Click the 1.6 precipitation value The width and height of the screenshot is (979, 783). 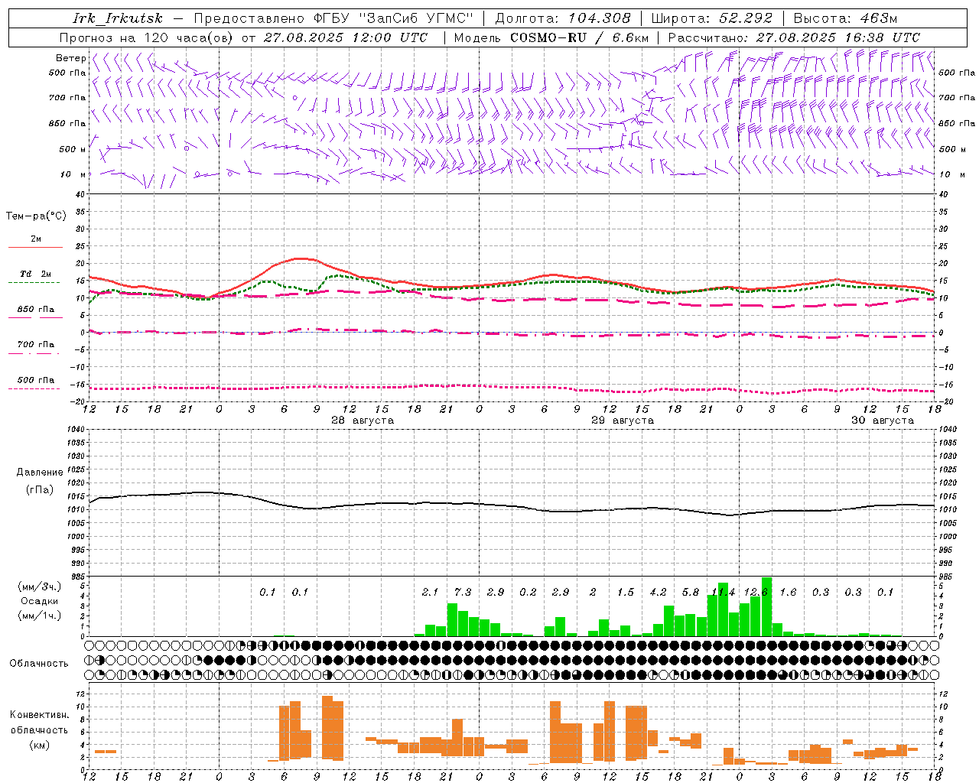click(x=788, y=593)
